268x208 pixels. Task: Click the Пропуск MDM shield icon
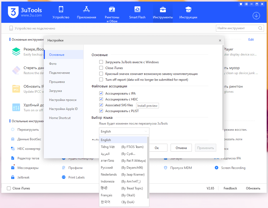click(166, 168)
